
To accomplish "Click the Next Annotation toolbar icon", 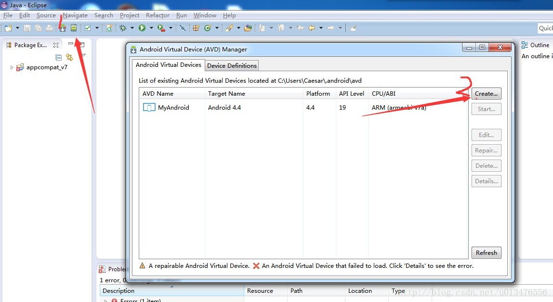I will click(262, 28).
